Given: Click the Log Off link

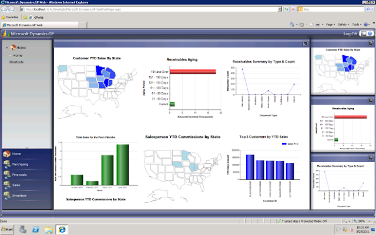Looking at the screenshot, I should tap(350, 34).
